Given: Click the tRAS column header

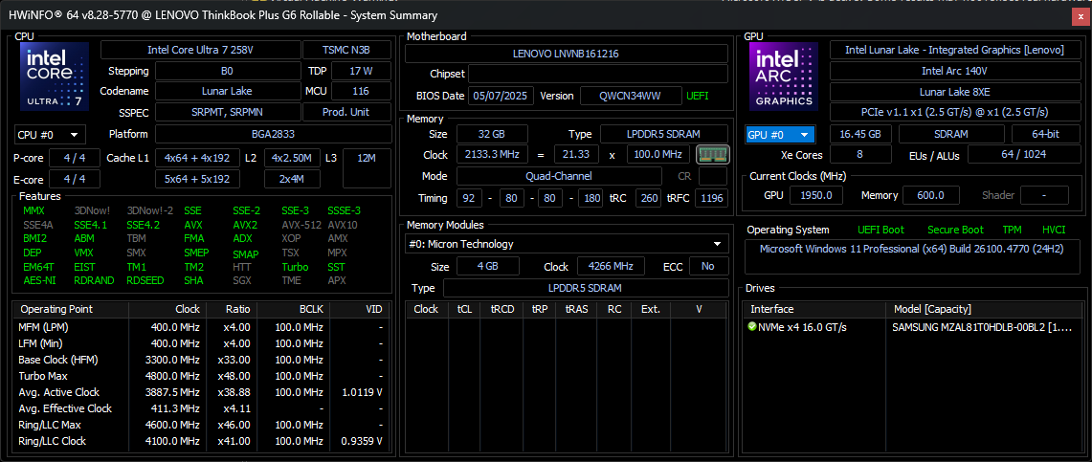Looking at the screenshot, I should click(577, 309).
